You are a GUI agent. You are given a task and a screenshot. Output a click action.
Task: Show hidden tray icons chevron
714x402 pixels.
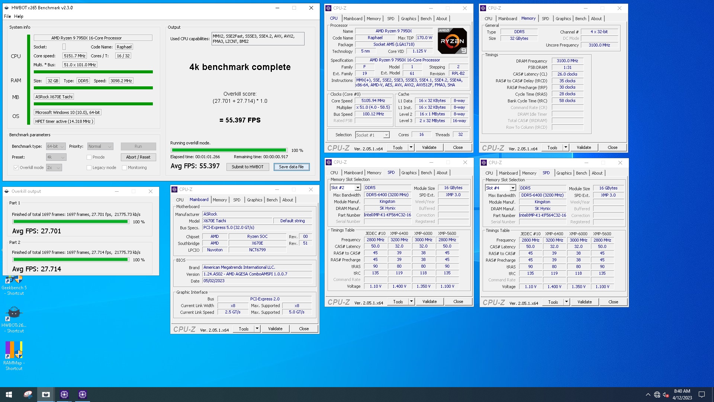(x=648, y=395)
